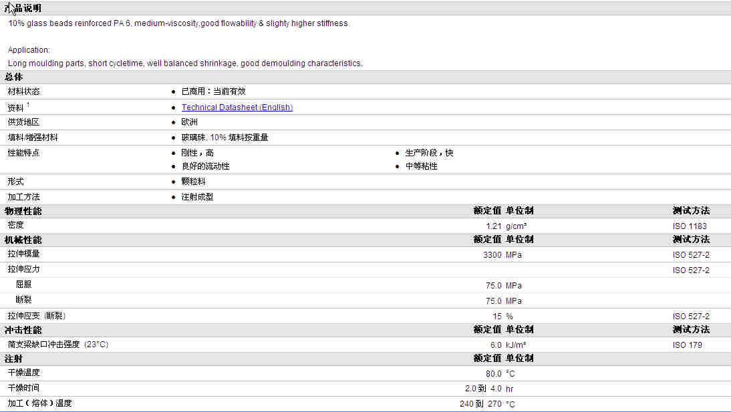The height and width of the screenshot is (412, 731).
Task: Click the '性能特点' row label
Action: tap(24, 153)
